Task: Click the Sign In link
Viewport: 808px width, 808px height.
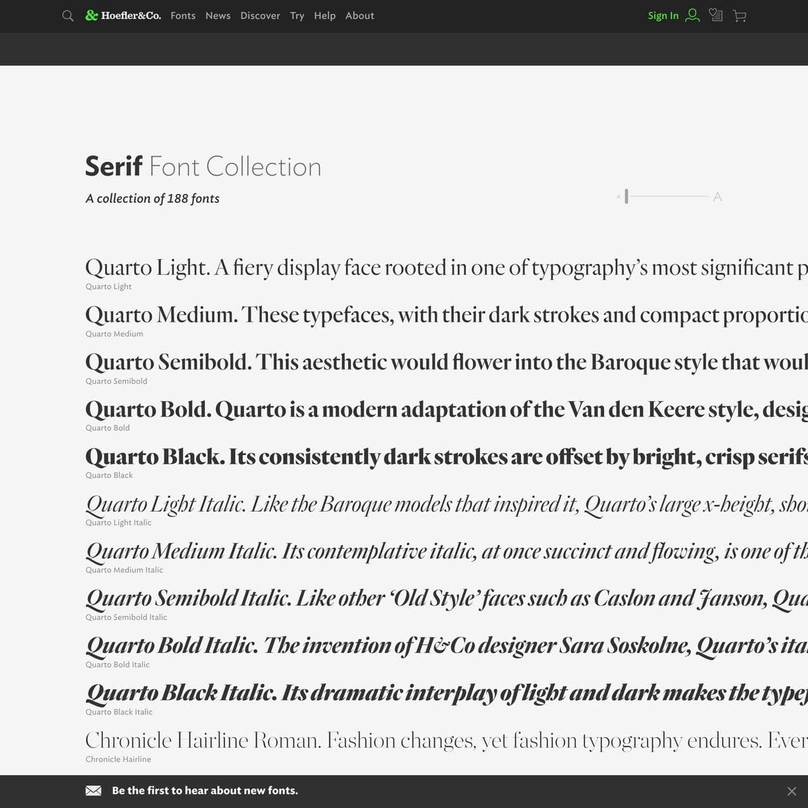Action: (x=662, y=15)
